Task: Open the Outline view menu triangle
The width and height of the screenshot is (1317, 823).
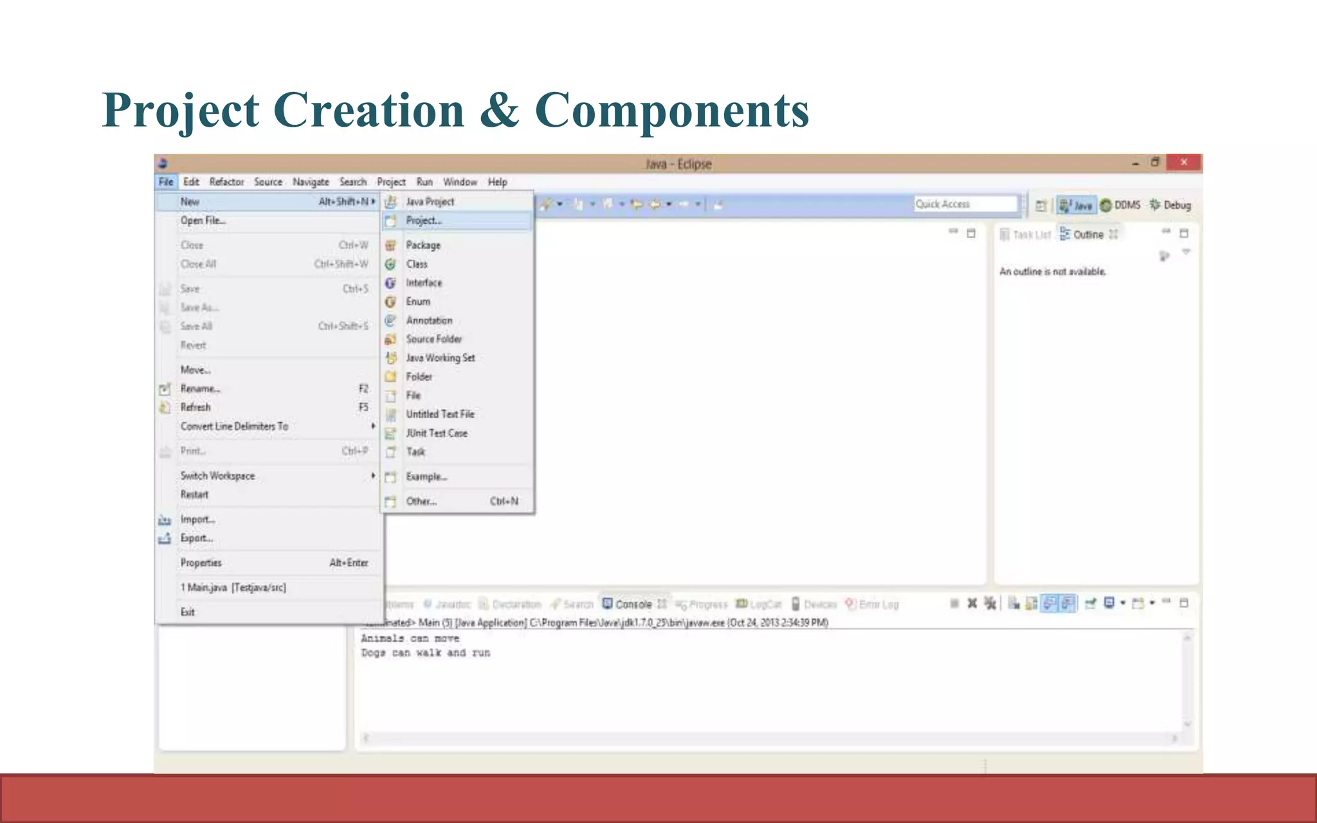Action: [1186, 252]
